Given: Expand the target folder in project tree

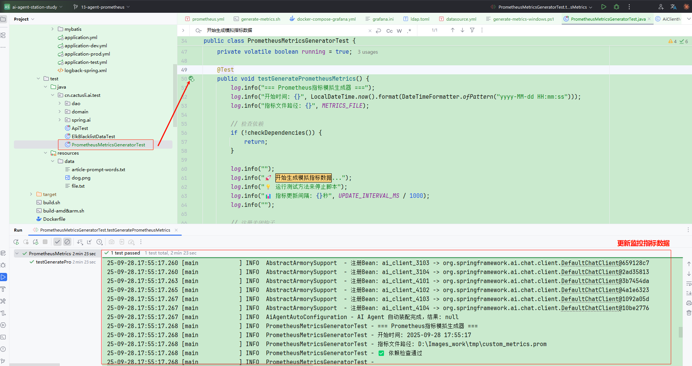Looking at the screenshot, I should click(31, 194).
